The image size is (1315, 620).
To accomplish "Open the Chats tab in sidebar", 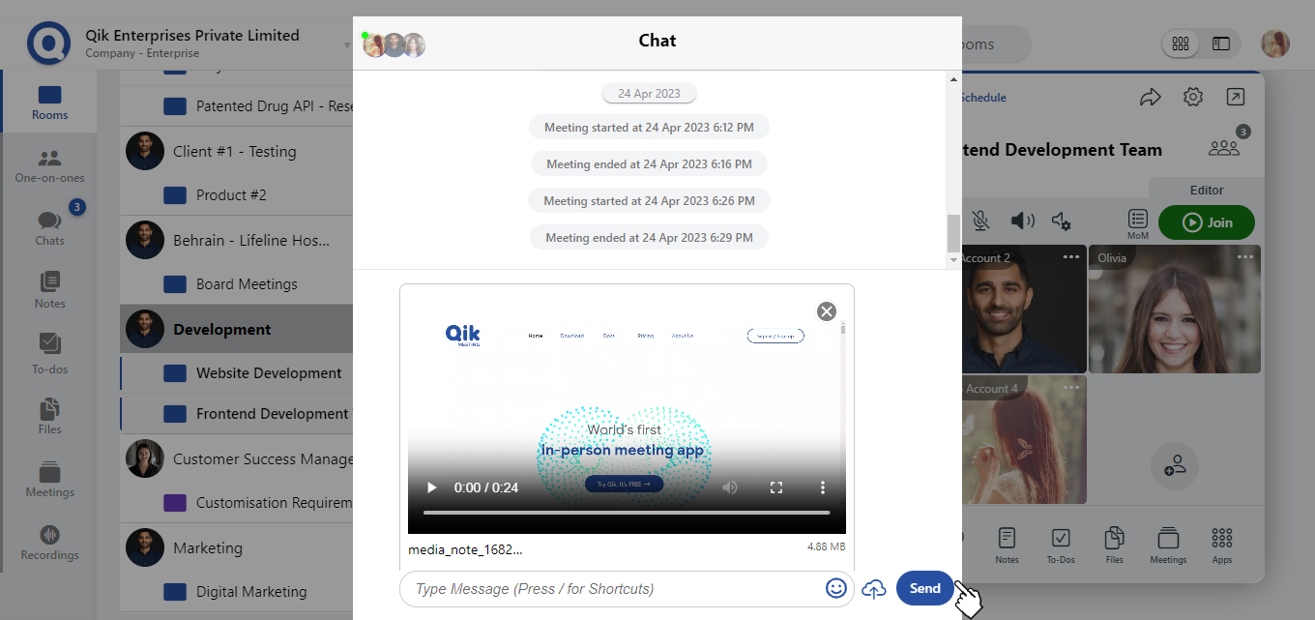I will click(x=50, y=227).
